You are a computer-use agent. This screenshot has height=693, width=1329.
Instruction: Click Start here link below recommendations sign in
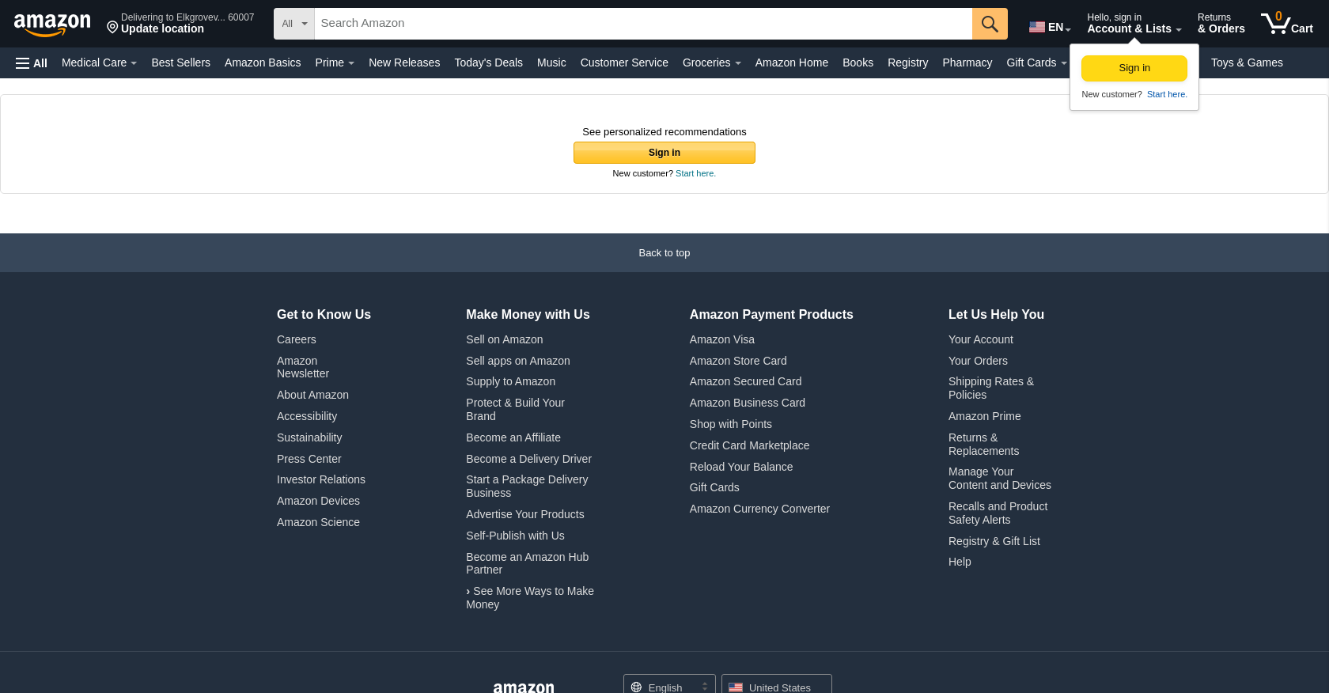(695, 173)
